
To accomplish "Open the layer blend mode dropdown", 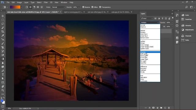I will pos(149,22).
